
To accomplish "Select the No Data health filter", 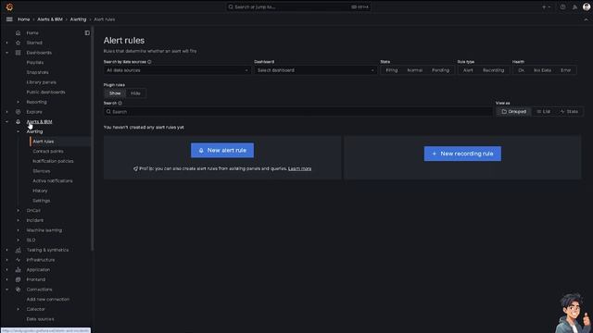I will pyautogui.click(x=542, y=70).
